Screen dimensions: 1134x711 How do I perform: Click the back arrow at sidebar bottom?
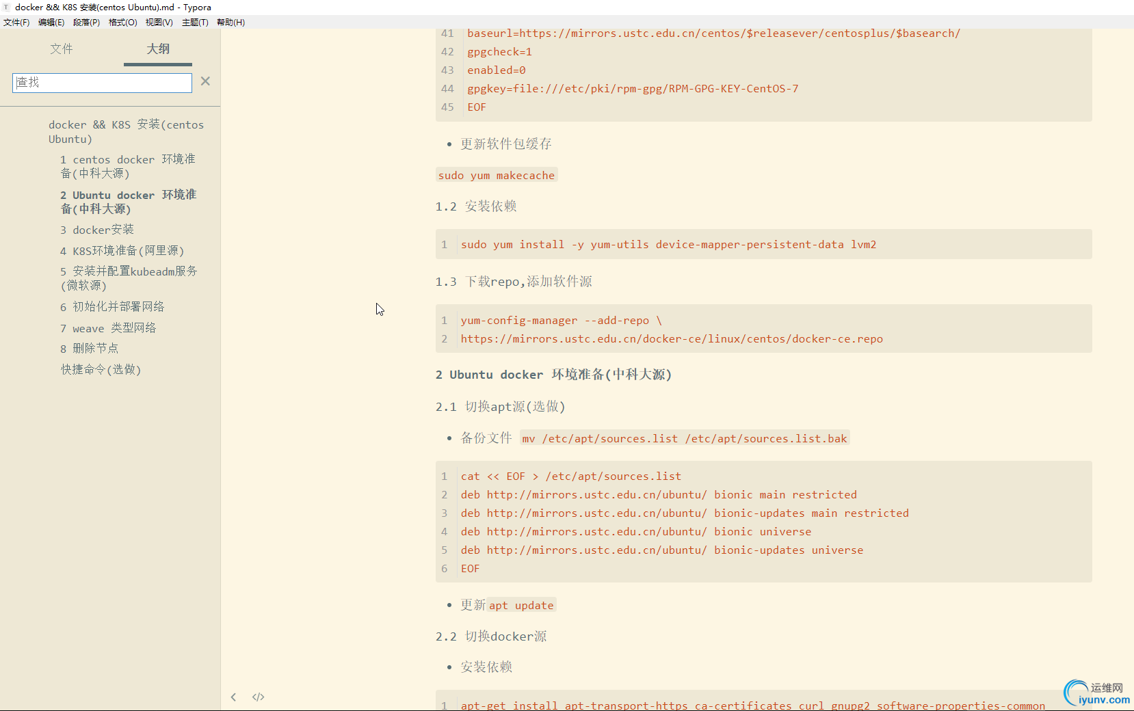pyautogui.click(x=233, y=697)
